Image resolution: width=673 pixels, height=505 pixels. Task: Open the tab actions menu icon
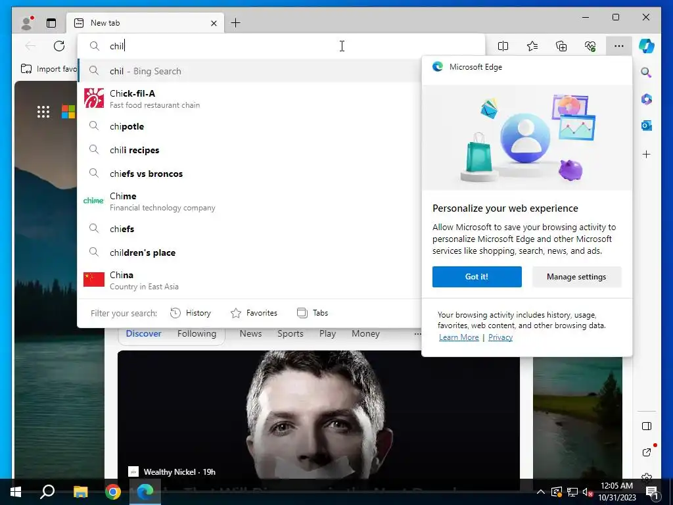click(51, 23)
